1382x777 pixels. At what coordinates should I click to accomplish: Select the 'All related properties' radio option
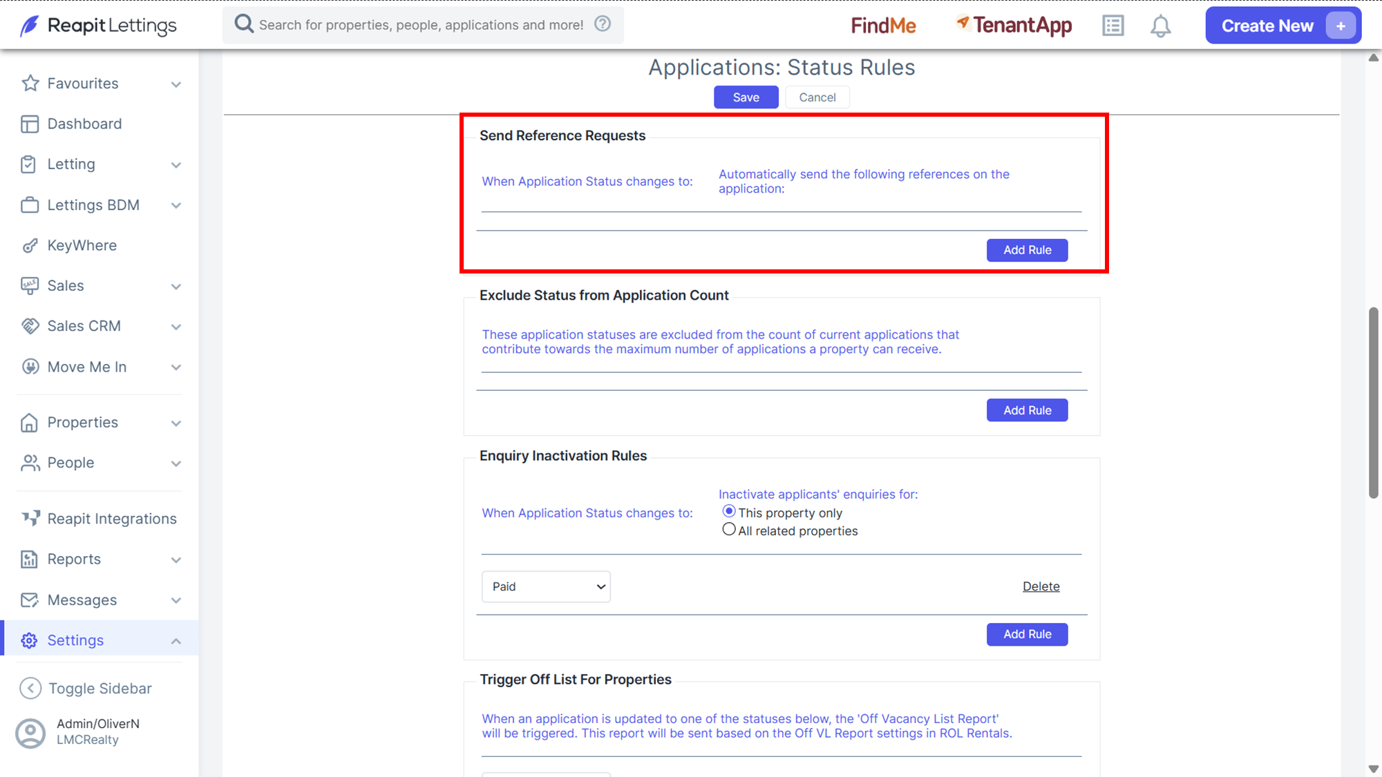[x=729, y=530]
